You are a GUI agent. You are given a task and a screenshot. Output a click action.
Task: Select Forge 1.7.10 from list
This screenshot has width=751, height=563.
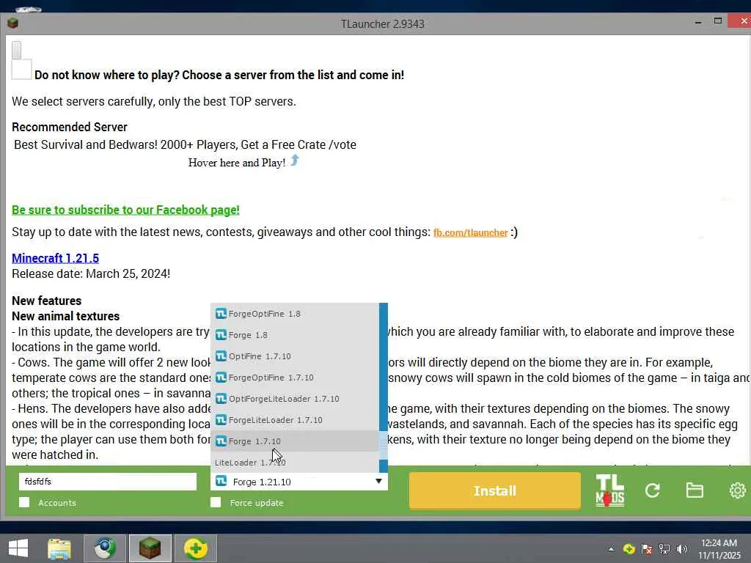pos(295,441)
